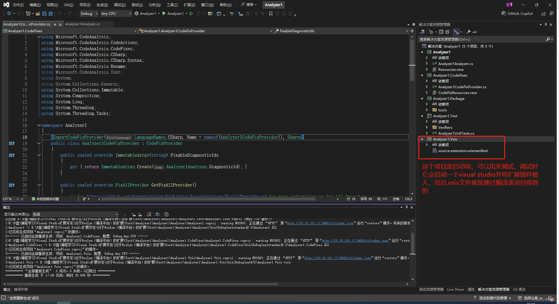
Task: Select CodeFixResources.resx in Solution Explorer
Action: coord(457,93)
